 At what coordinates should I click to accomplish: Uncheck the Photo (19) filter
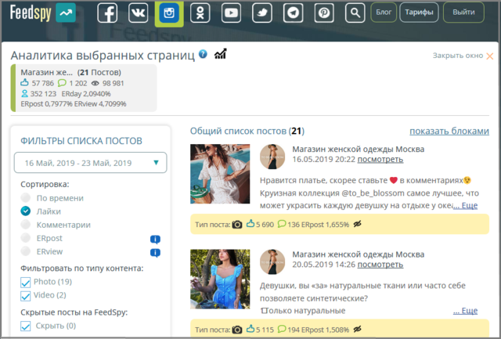[26, 282]
